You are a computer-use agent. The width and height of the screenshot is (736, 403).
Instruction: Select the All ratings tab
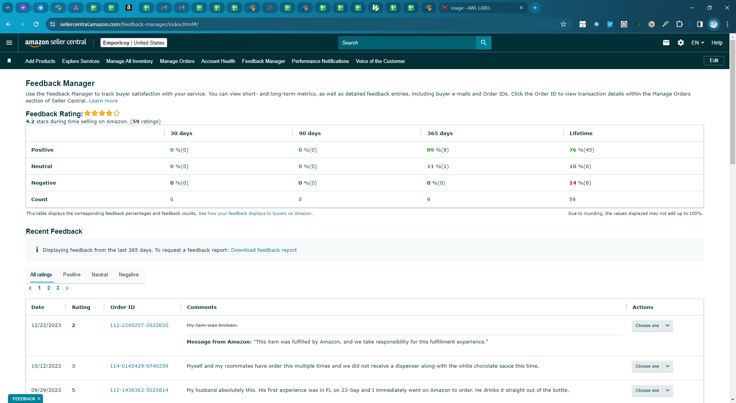[41, 275]
